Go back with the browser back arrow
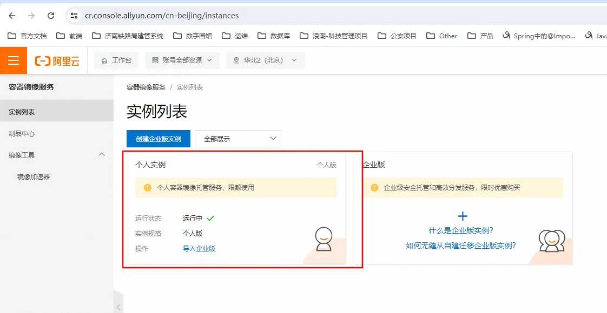 pyautogui.click(x=12, y=16)
